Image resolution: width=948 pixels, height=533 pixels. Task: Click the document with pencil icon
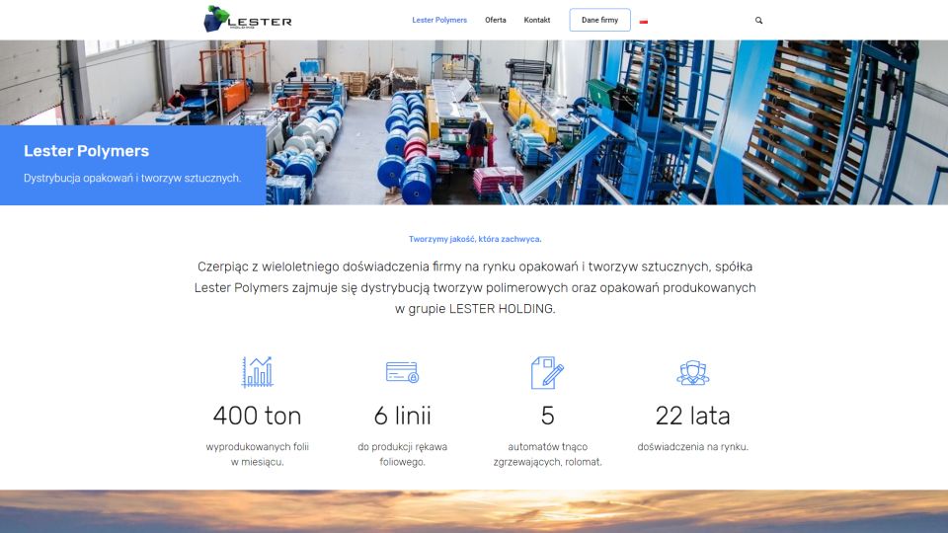click(547, 372)
